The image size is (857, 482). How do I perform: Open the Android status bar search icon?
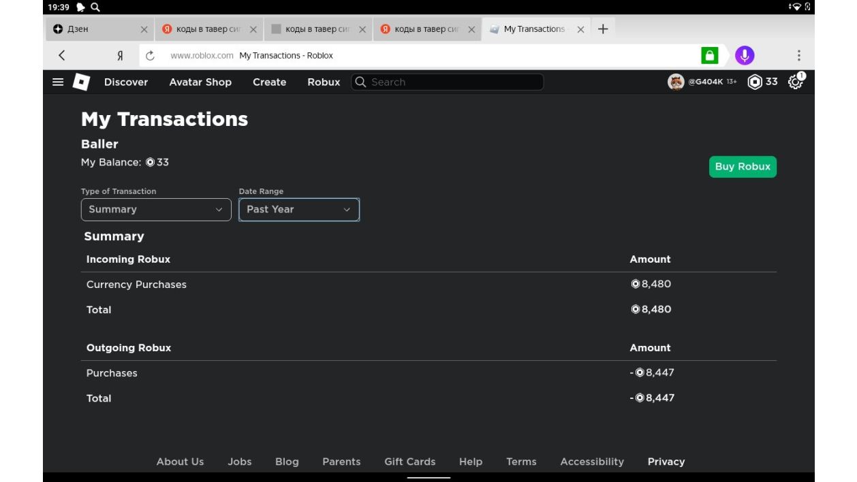pos(95,7)
